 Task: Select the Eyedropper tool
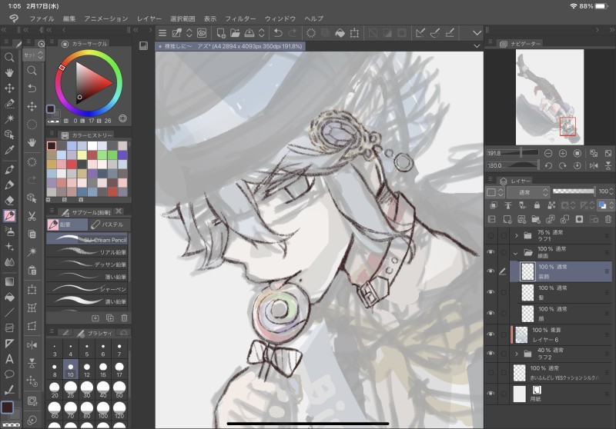coord(9,150)
